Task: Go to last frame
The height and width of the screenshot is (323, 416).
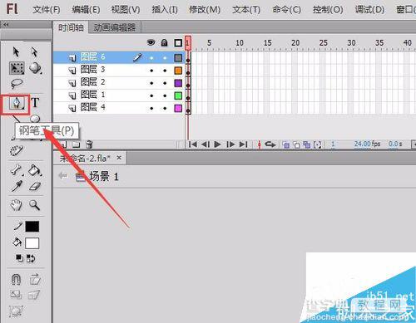Action: click(x=243, y=144)
